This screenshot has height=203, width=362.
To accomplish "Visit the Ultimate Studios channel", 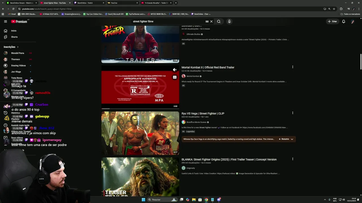I will click(193, 34).
